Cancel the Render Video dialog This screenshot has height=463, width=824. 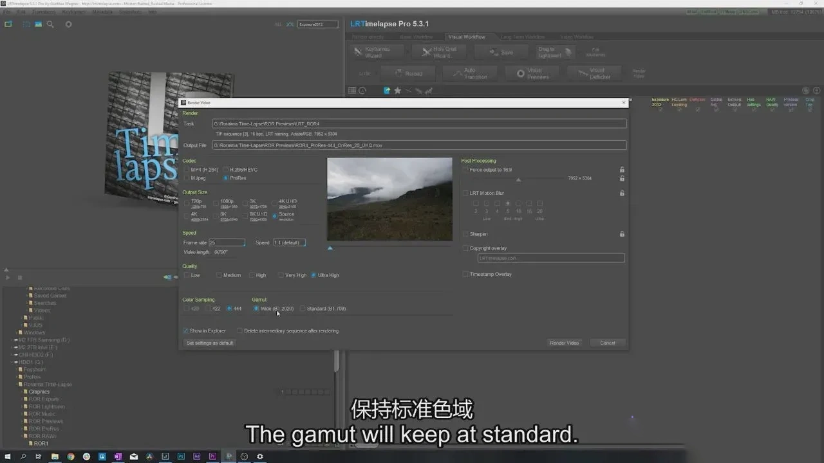(607, 343)
